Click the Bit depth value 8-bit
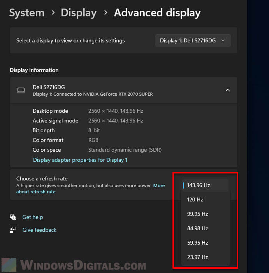269x273 pixels. point(94,130)
